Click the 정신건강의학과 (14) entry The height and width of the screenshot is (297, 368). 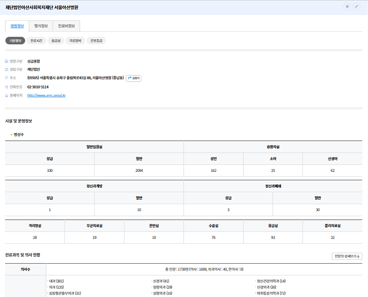[x=272, y=281]
